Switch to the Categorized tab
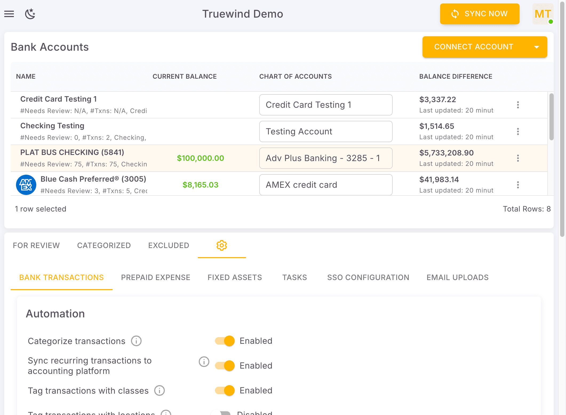The image size is (566, 415). (104, 245)
